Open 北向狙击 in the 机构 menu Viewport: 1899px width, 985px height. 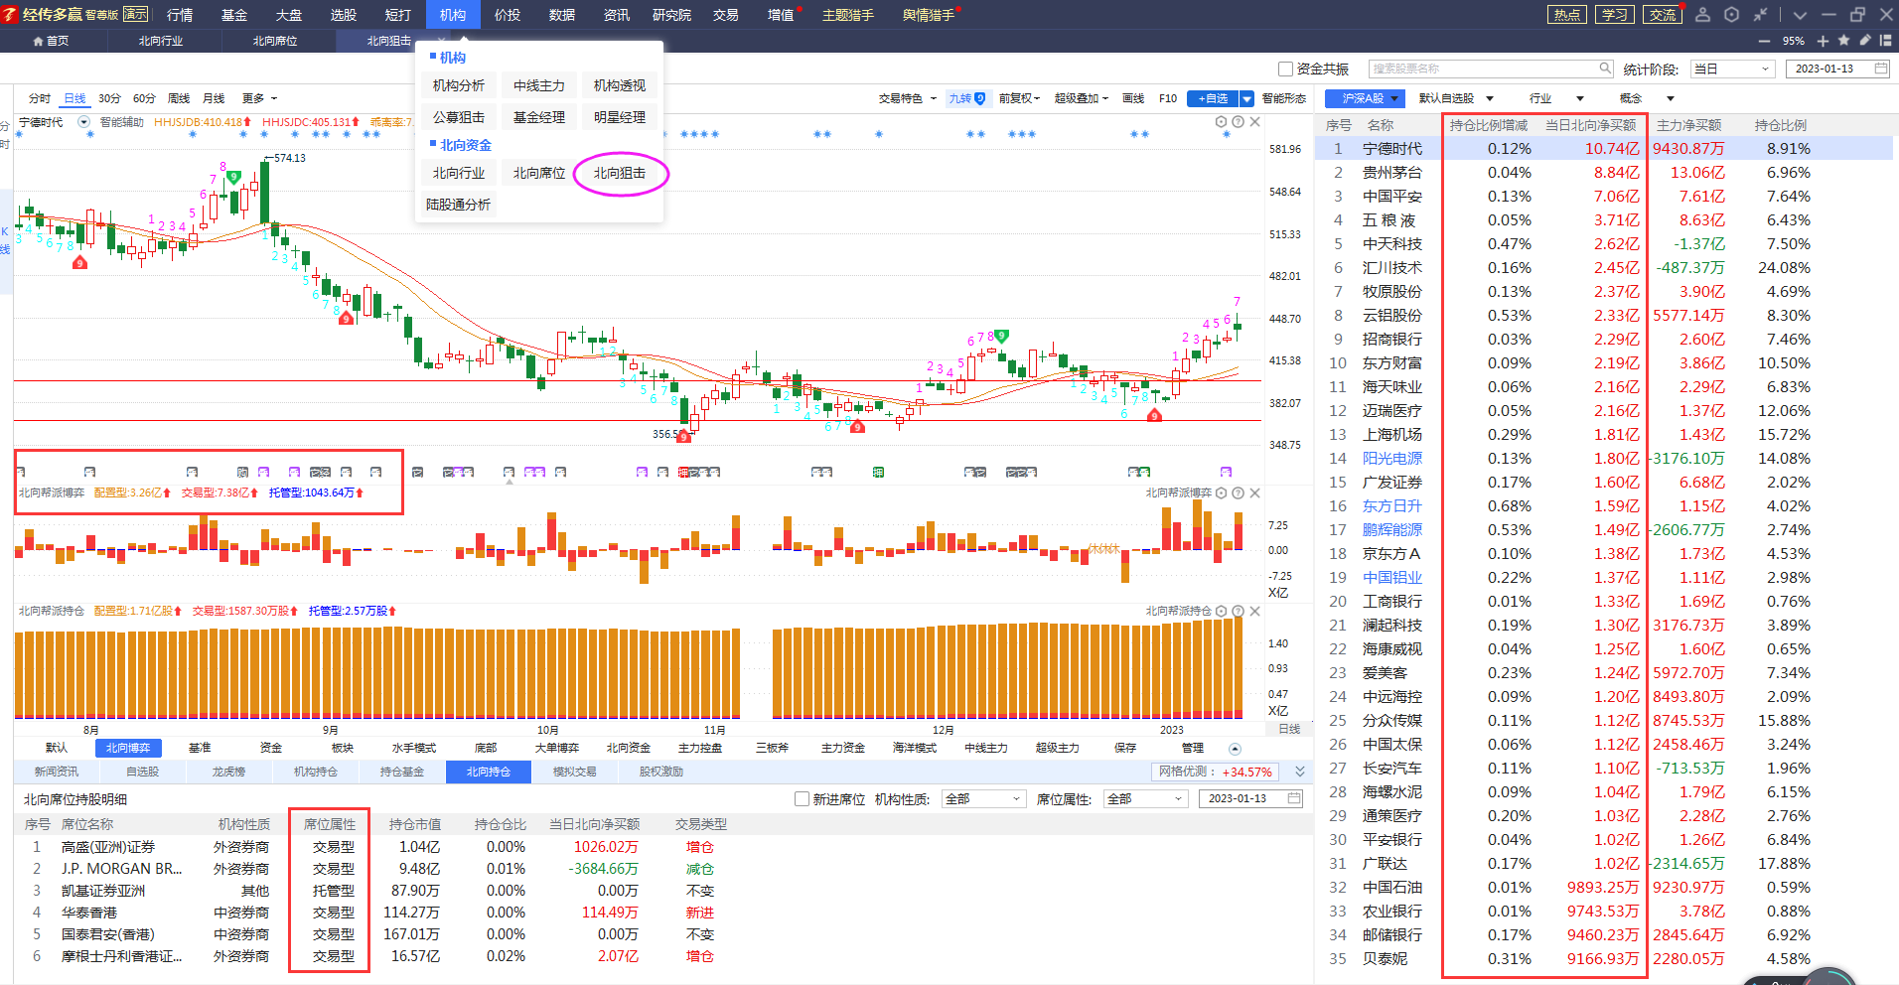[x=620, y=173]
